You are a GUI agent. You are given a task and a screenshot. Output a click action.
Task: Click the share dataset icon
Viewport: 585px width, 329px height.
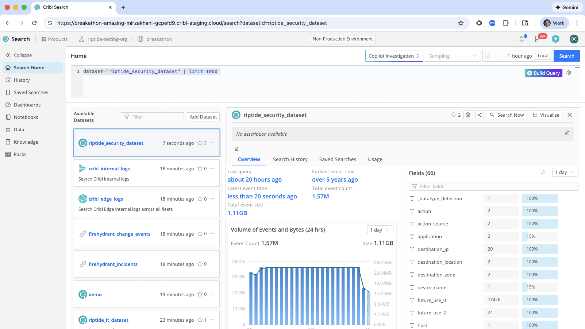point(480,115)
